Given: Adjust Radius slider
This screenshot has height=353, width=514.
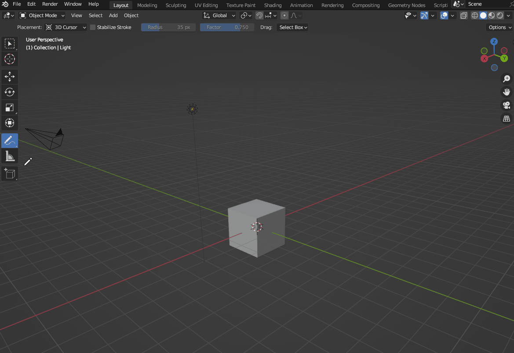Looking at the screenshot, I should [168, 27].
